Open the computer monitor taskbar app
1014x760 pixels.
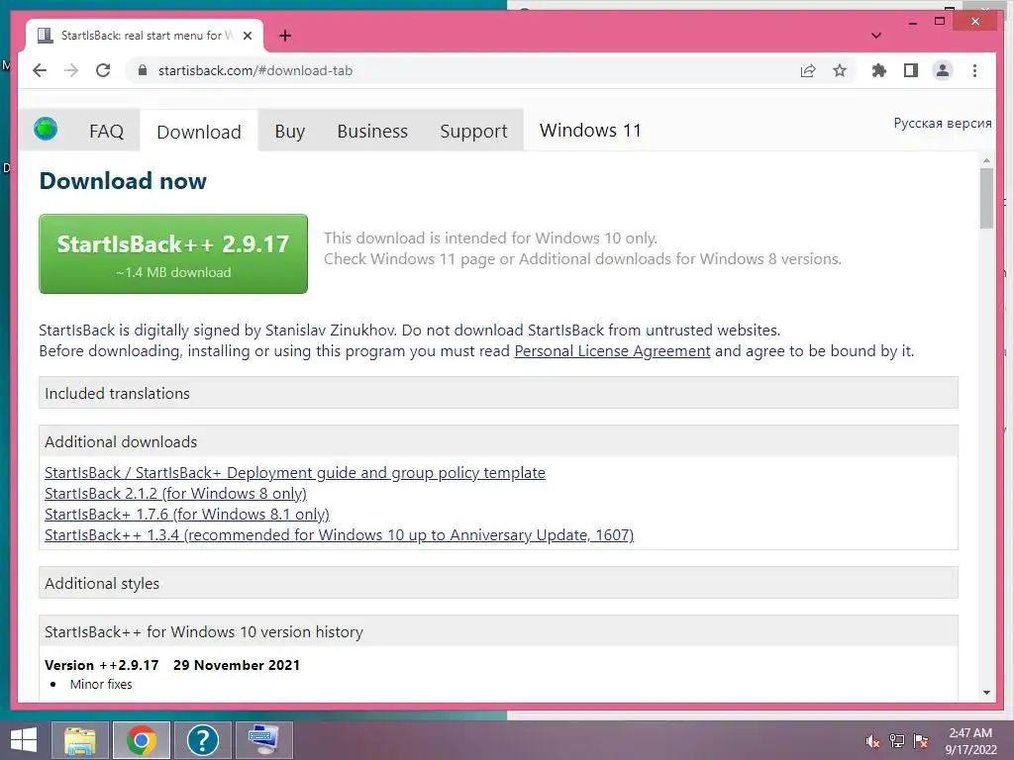[x=263, y=740]
